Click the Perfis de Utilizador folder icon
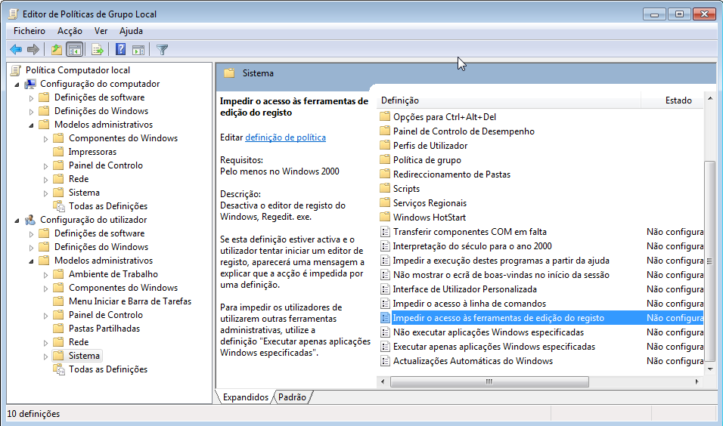This screenshot has width=723, height=426. point(385,145)
